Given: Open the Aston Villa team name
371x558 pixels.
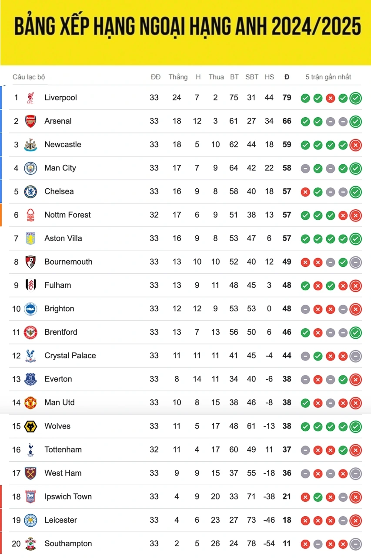Looking at the screenshot, I should coord(63,238).
